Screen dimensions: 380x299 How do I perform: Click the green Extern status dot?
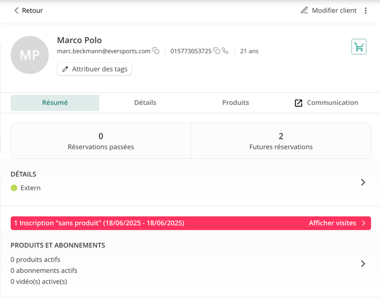tap(14, 188)
